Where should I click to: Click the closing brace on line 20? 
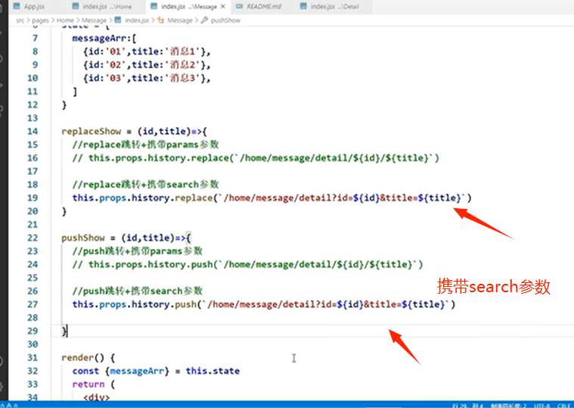click(64, 211)
